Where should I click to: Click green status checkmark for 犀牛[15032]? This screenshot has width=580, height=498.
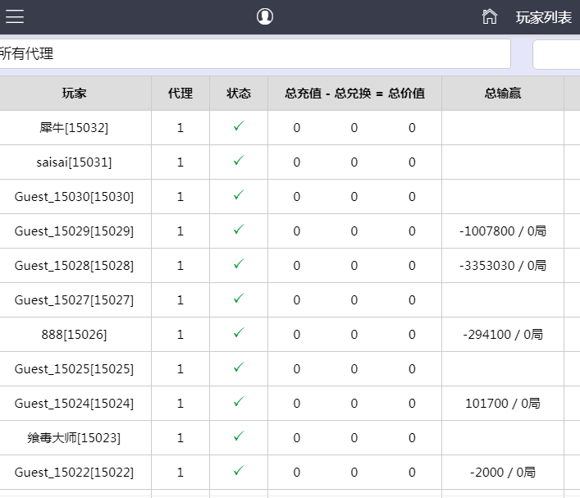(238, 127)
